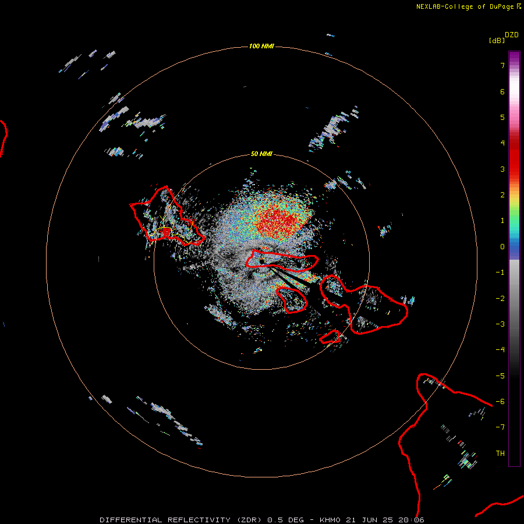Click the TH label on color scale

(x=500, y=454)
